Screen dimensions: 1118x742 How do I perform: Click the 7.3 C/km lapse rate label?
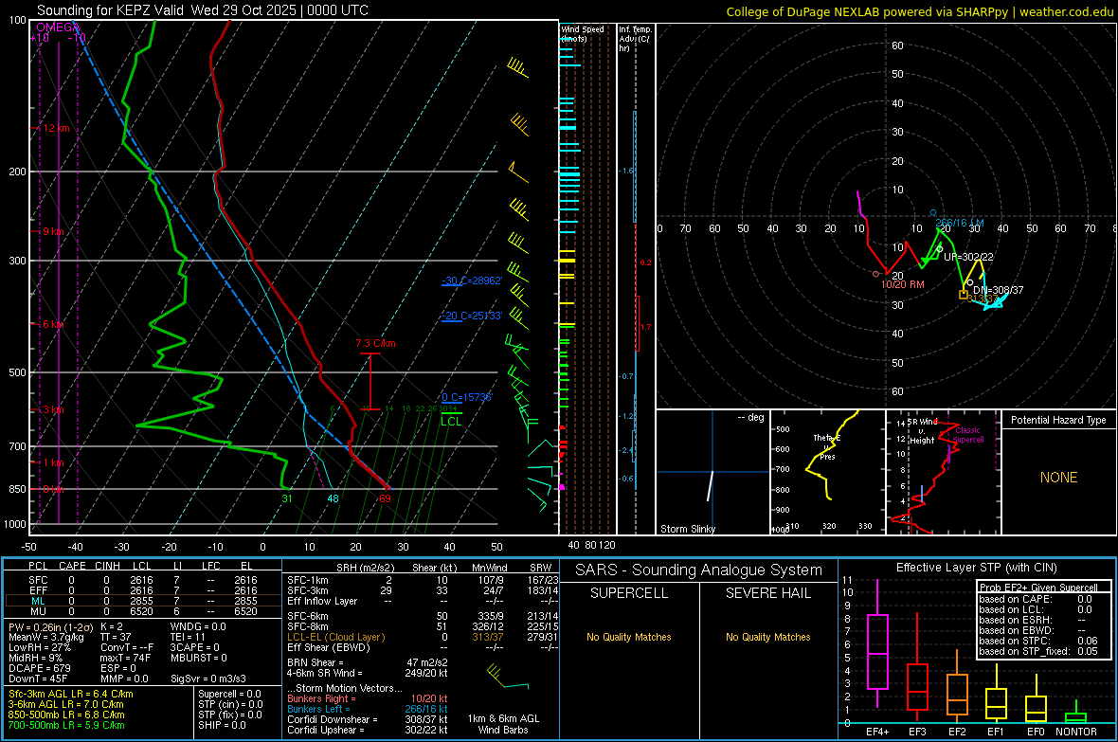375,343
